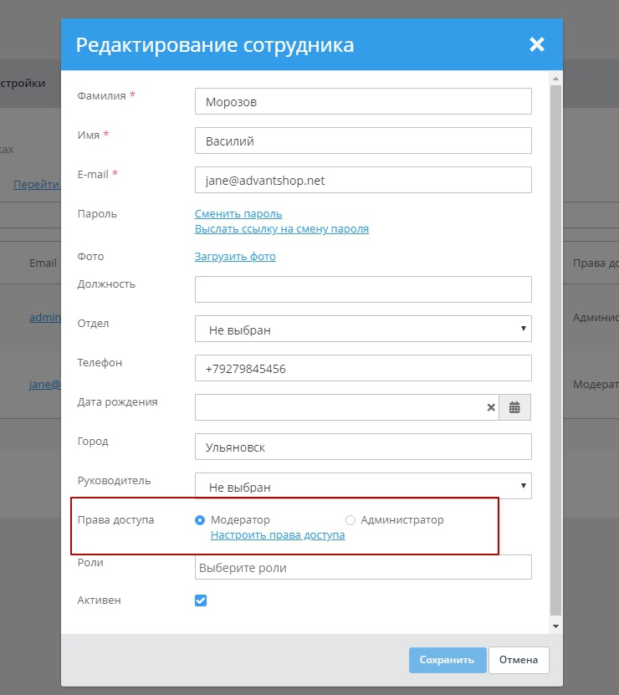Click the Сохранить button
The width and height of the screenshot is (619, 695).
[447, 660]
